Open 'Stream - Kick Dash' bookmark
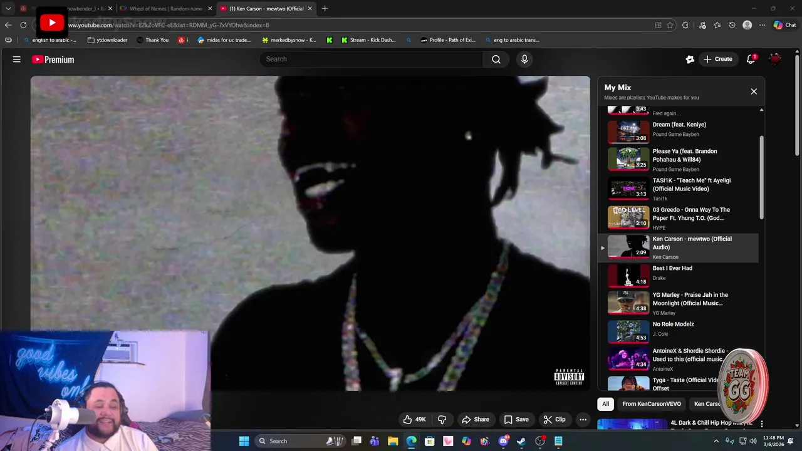802x451 pixels. [x=368, y=40]
